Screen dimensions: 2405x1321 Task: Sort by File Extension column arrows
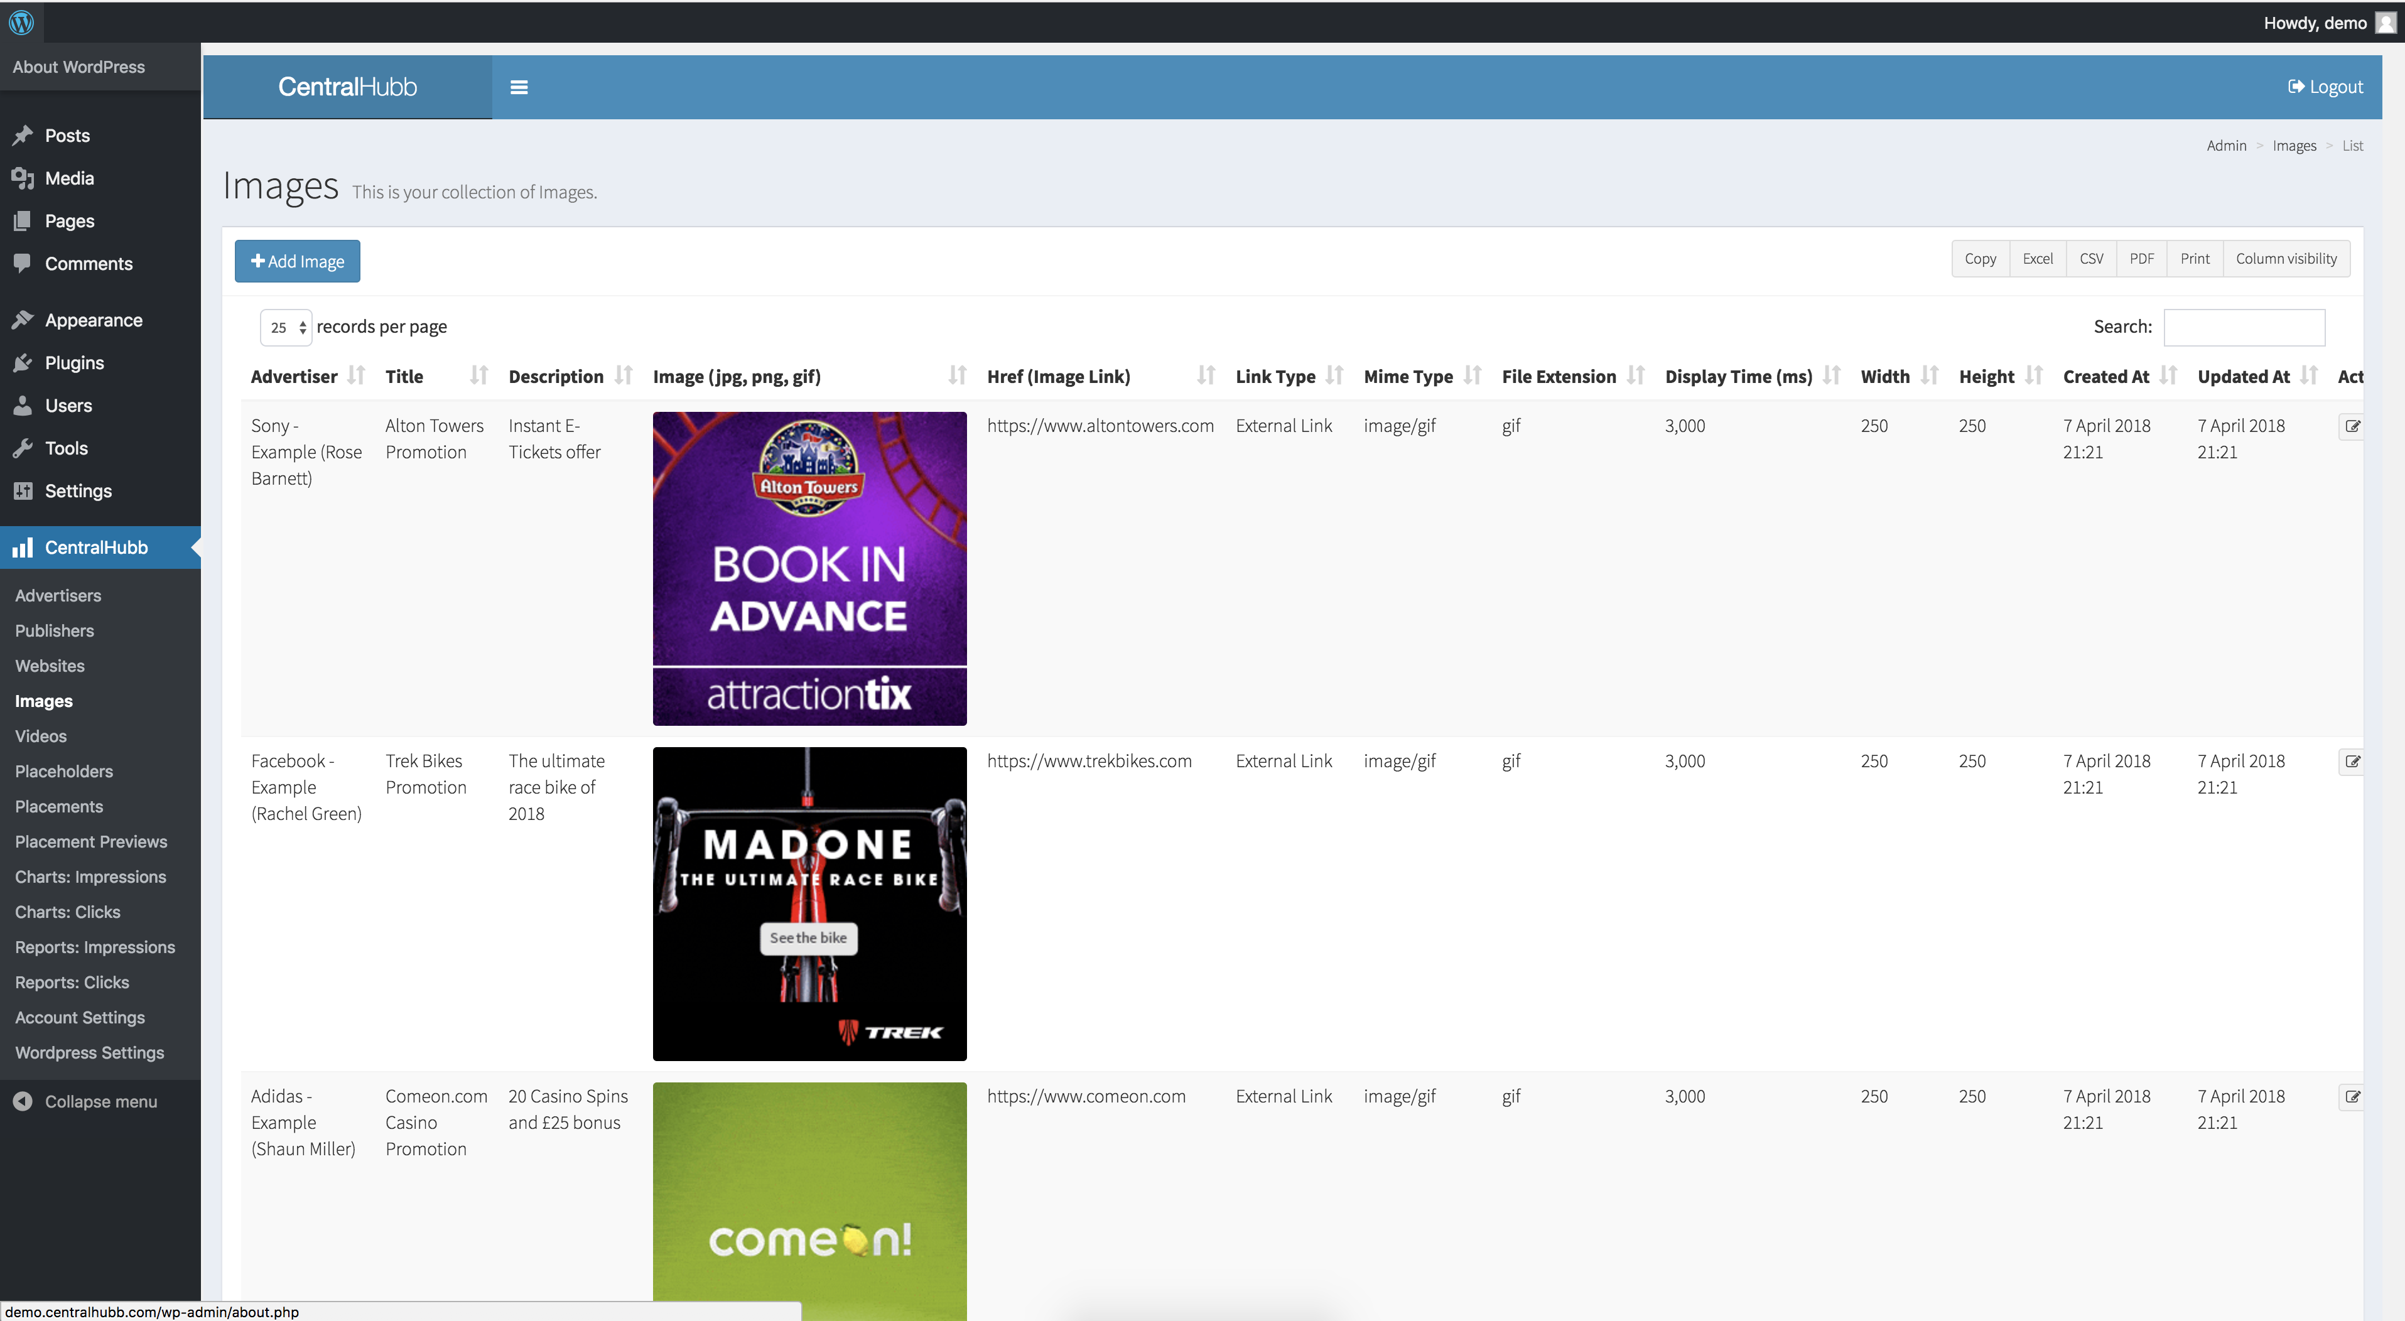click(x=1636, y=375)
